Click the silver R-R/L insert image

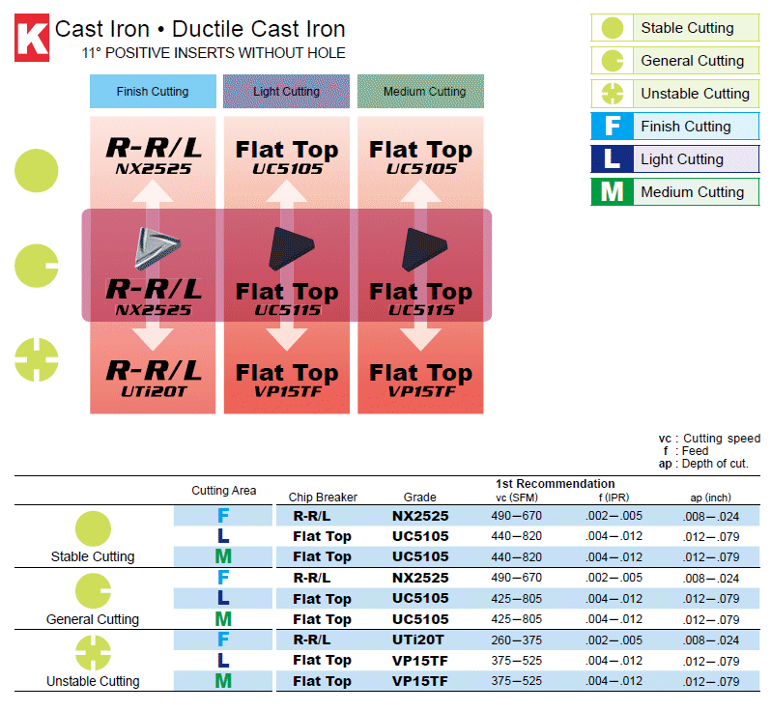coord(153,247)
